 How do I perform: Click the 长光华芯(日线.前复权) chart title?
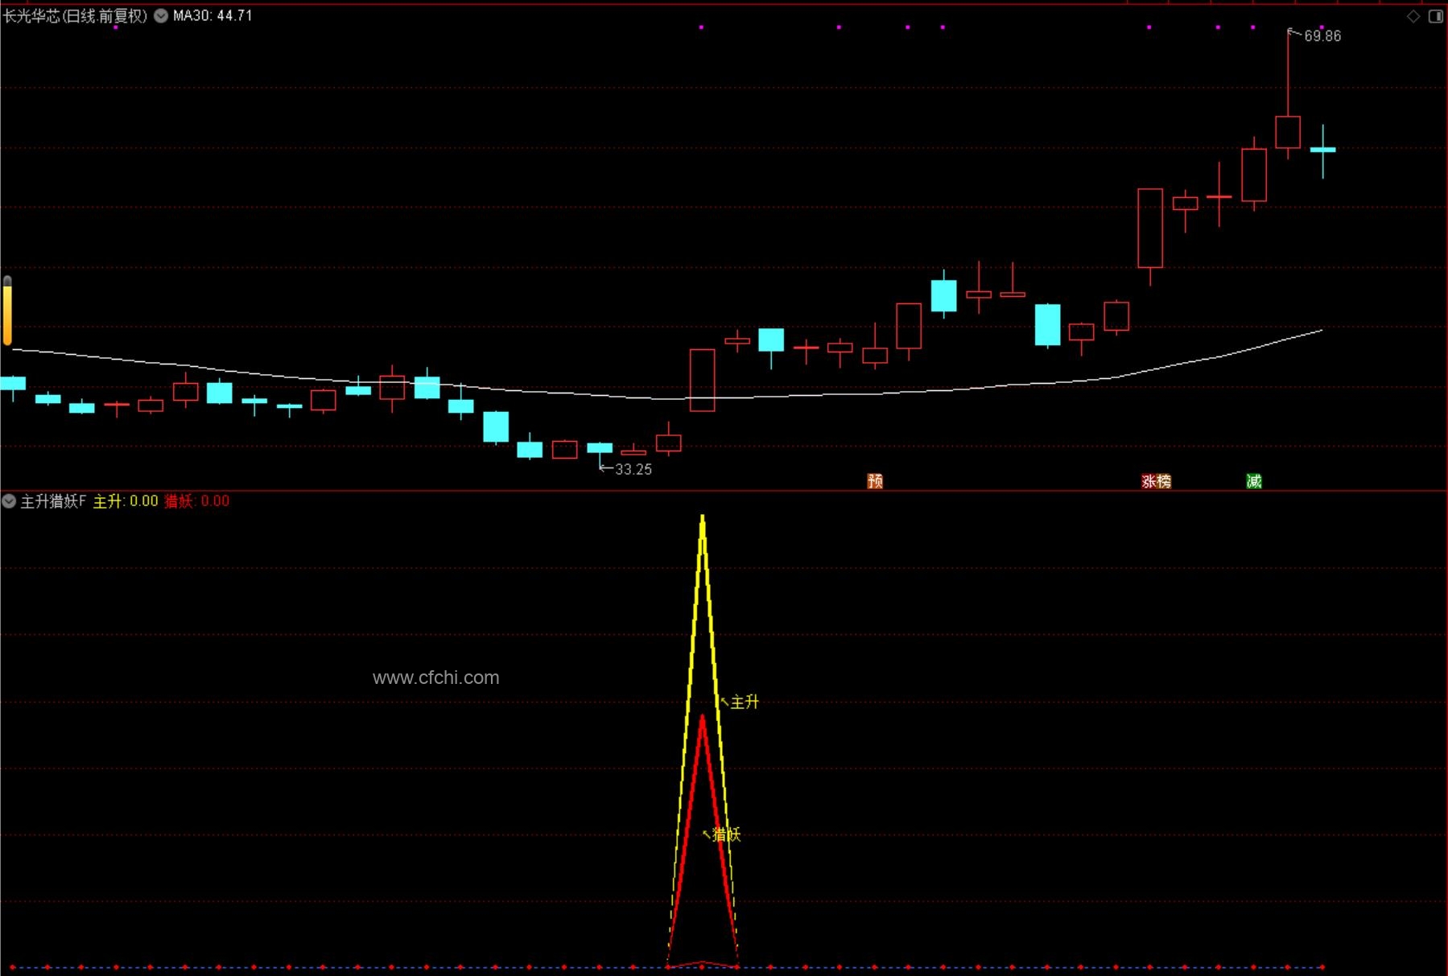[x=75, y=16]
